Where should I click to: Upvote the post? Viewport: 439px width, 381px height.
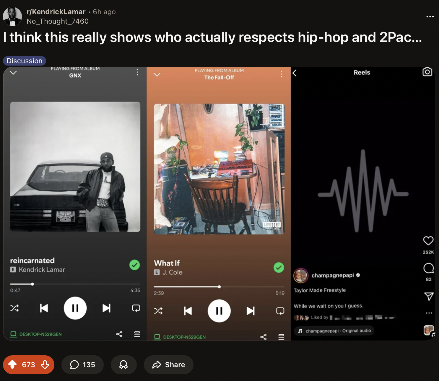click(x=12, y=365)
